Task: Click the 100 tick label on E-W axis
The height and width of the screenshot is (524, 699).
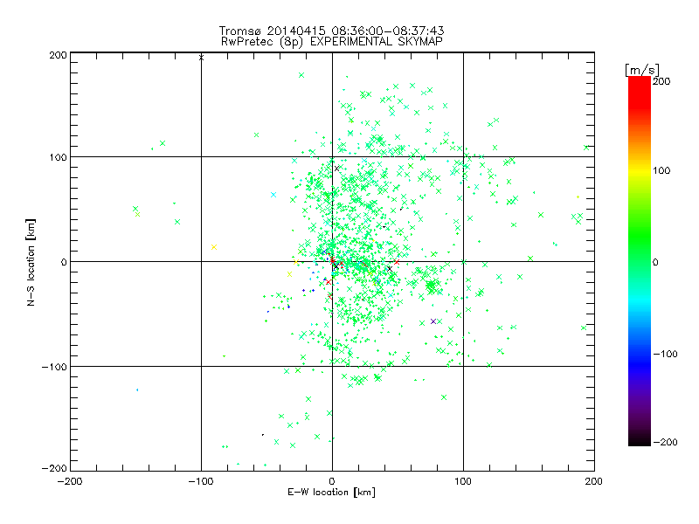Action: click(x=463, y=482)
